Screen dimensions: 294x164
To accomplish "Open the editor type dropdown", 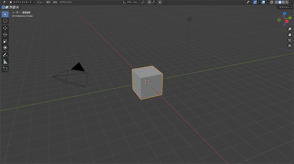I will [5, 2].
